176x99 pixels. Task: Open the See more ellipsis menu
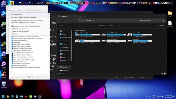[x=119, y=26]
